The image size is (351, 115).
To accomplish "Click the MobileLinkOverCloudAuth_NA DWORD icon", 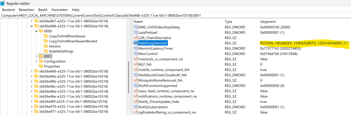I will (136, 75).
